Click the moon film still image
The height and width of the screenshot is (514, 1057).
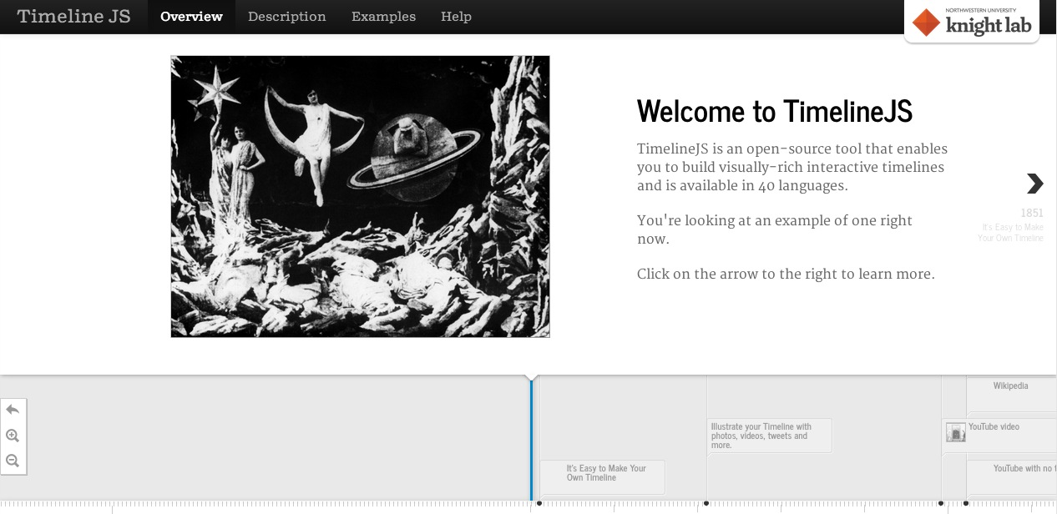[360, 197]
